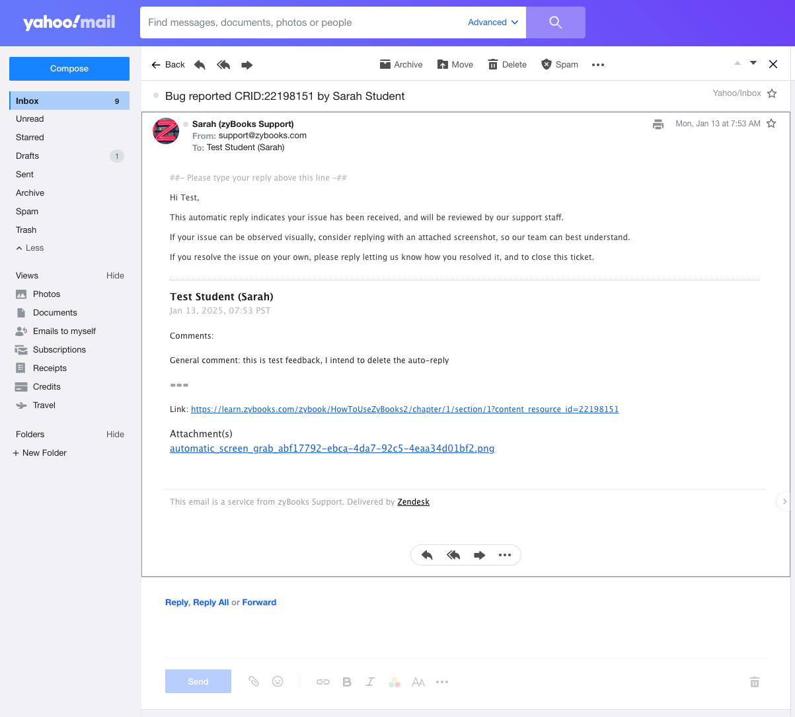Hide the Views section
This screenshot has width=795, height=717.
point(115,276)
